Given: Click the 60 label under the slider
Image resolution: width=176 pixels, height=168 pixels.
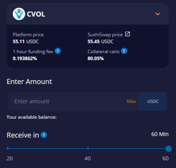Looking at the screenshot, I should [x=165, y=159].
